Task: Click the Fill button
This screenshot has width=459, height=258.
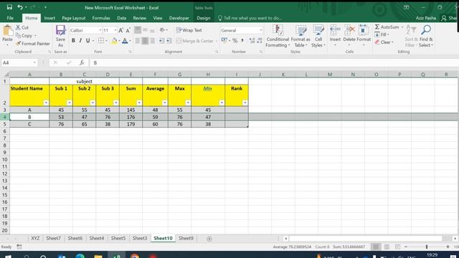Action: [x=382, y=34]
